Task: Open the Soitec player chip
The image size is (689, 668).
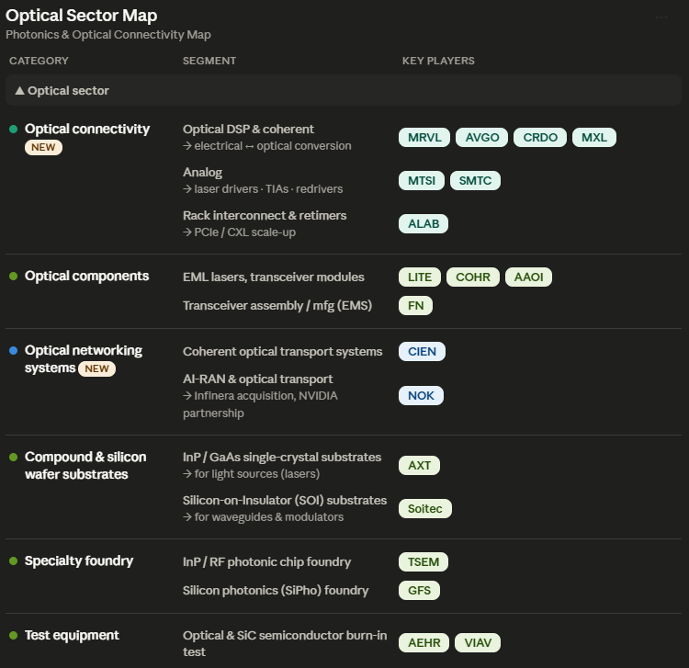Action: pyautogui.click(x=425, y=508)
